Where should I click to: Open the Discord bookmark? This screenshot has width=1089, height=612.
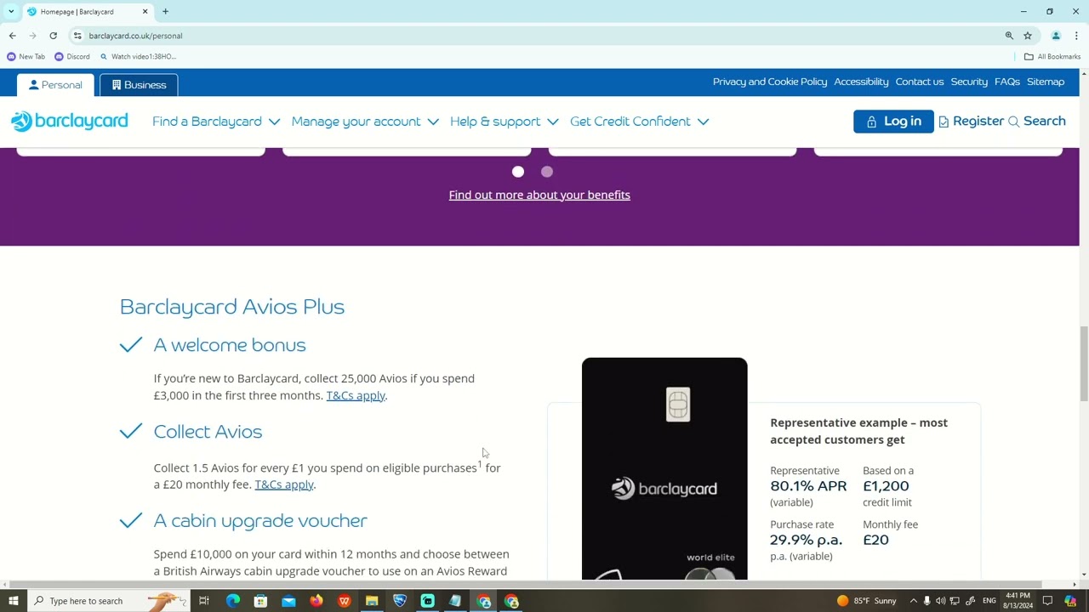coord(71,57)
